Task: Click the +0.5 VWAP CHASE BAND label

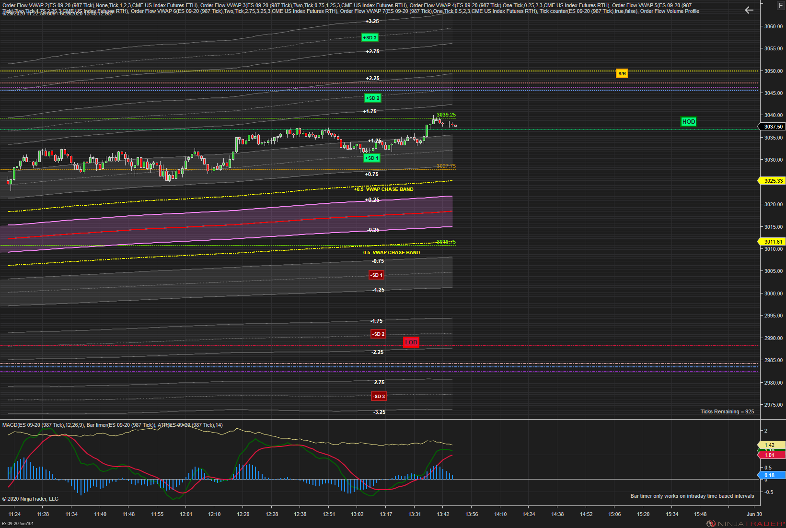Action: tap(383, 189)
